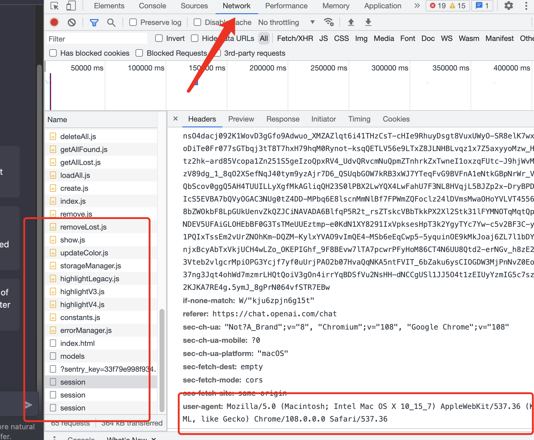Open the No throttling dropdown
Image resolution: width=534 pixels, height=440 pixels.
(x=286, y=22)
